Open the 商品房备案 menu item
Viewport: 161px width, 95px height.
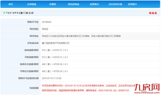(x=73, y=4)
